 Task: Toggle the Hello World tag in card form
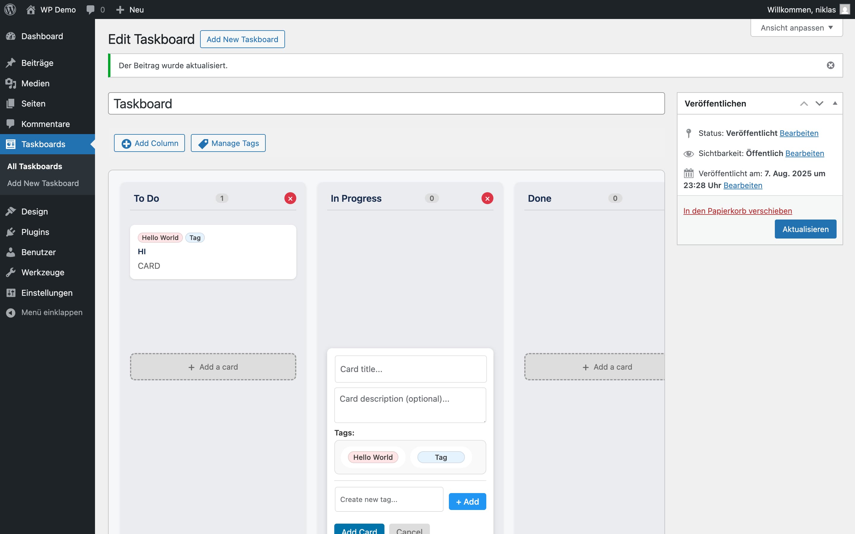(373, 457)
